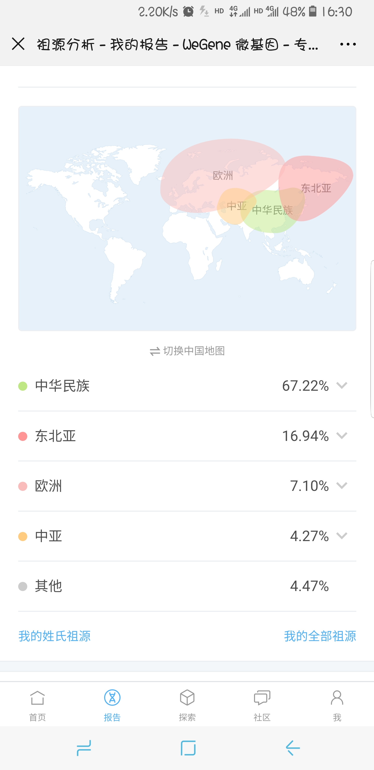Image resolution: width=374 pixels, height=770 pixels.
Task: Open the 我的姓氏祖源 link
Action: pos(55,636)
